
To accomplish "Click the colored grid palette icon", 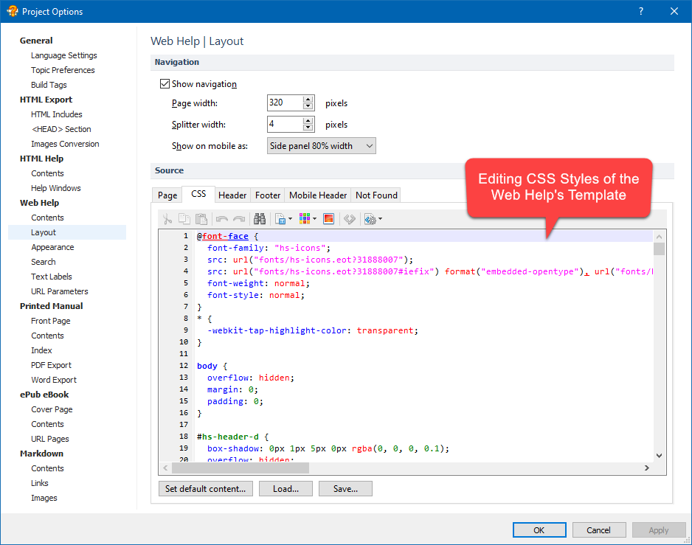I will (305, 219).
